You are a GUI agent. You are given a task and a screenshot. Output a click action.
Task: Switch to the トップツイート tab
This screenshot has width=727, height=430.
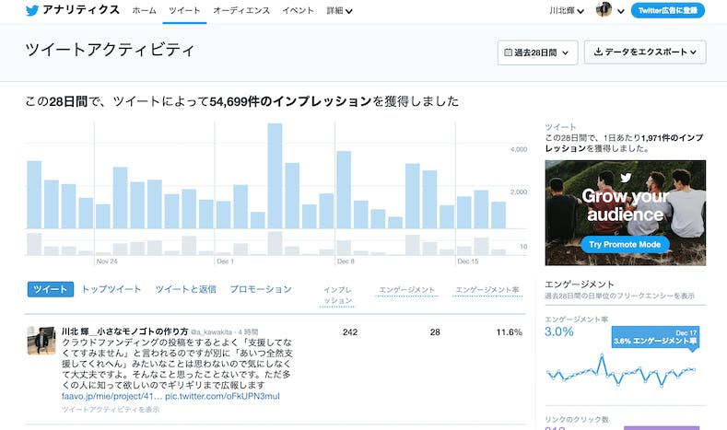pyautogui.click(x=111, y=289)
